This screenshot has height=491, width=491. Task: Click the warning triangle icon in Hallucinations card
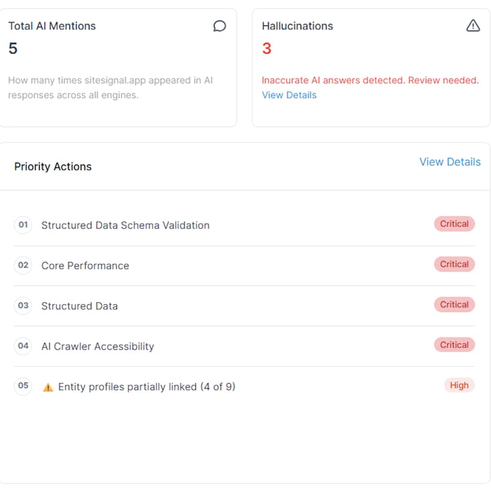click(473, 26)
